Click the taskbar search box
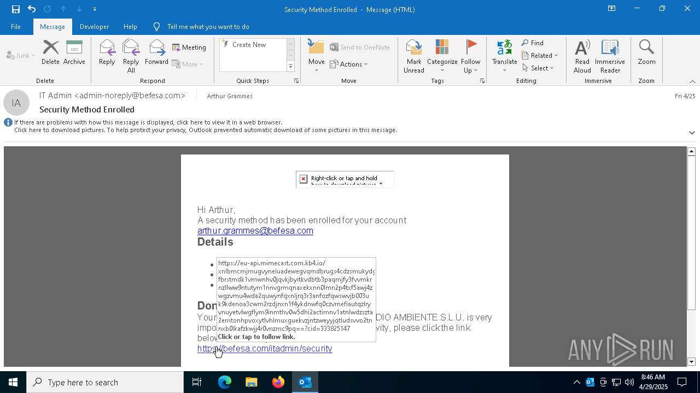This screenshot has width=700, height=393. click(105, 382)
